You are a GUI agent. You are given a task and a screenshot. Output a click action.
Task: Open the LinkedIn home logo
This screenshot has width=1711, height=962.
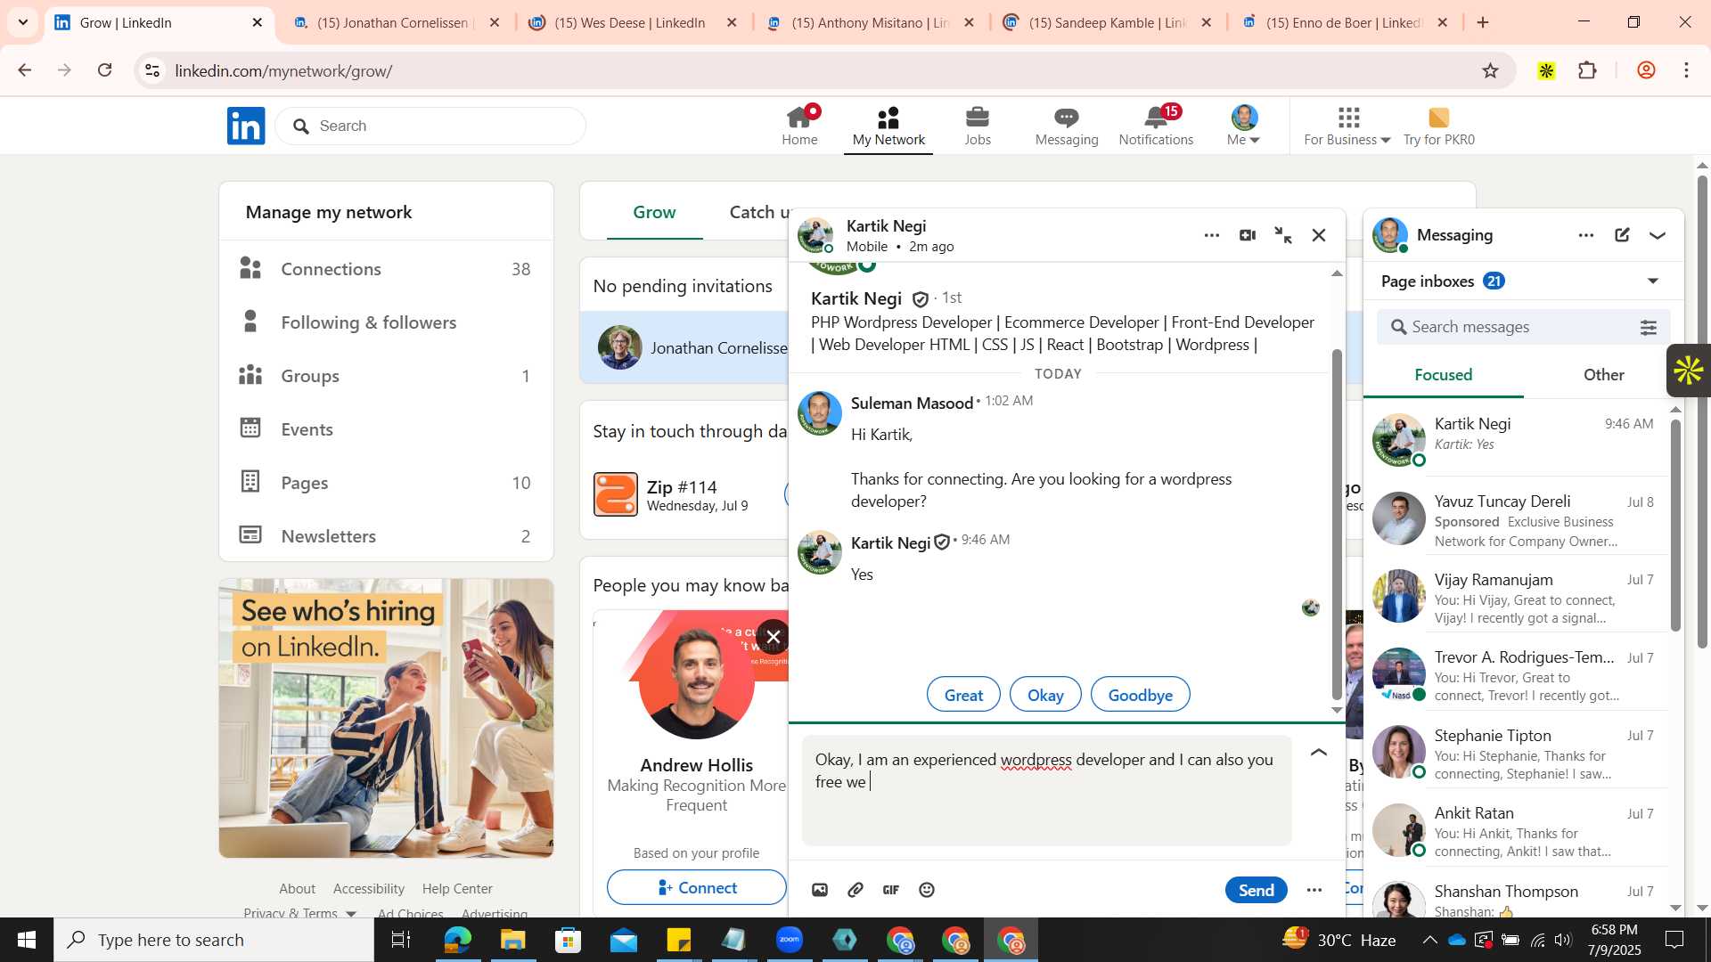pos(246,126)
